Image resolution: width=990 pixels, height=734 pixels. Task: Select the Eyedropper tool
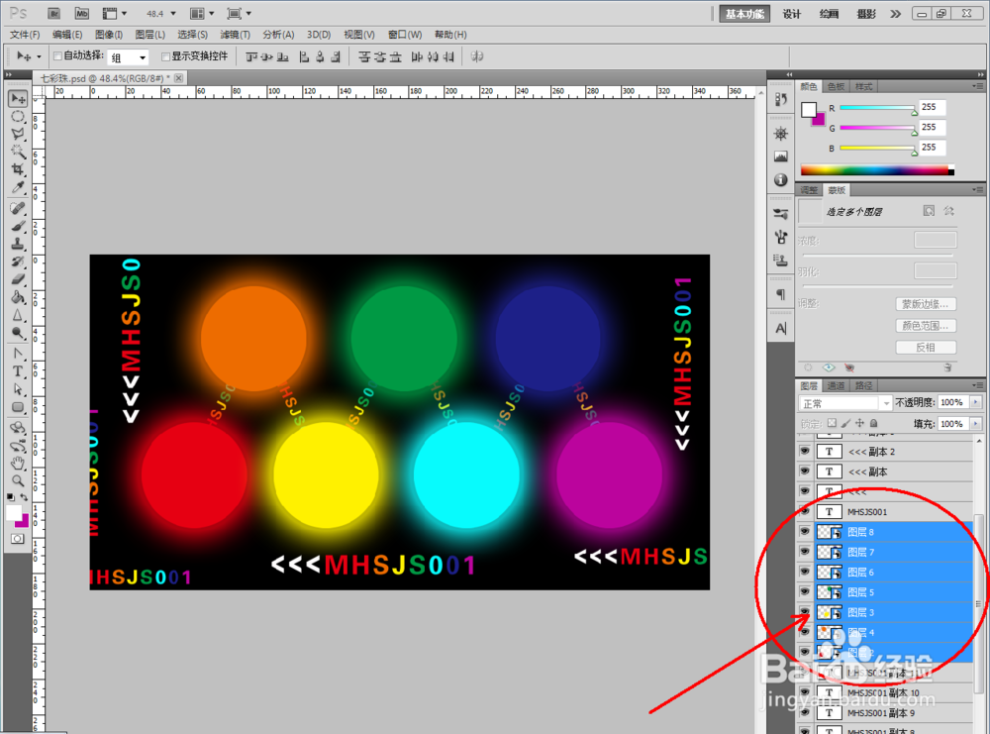coord(18,187)
